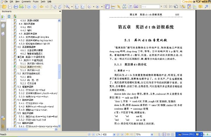The width and height of the screenshot is (211, 137).
Task: Open the Find options dropdown arrow
Action: pos(161,7)
